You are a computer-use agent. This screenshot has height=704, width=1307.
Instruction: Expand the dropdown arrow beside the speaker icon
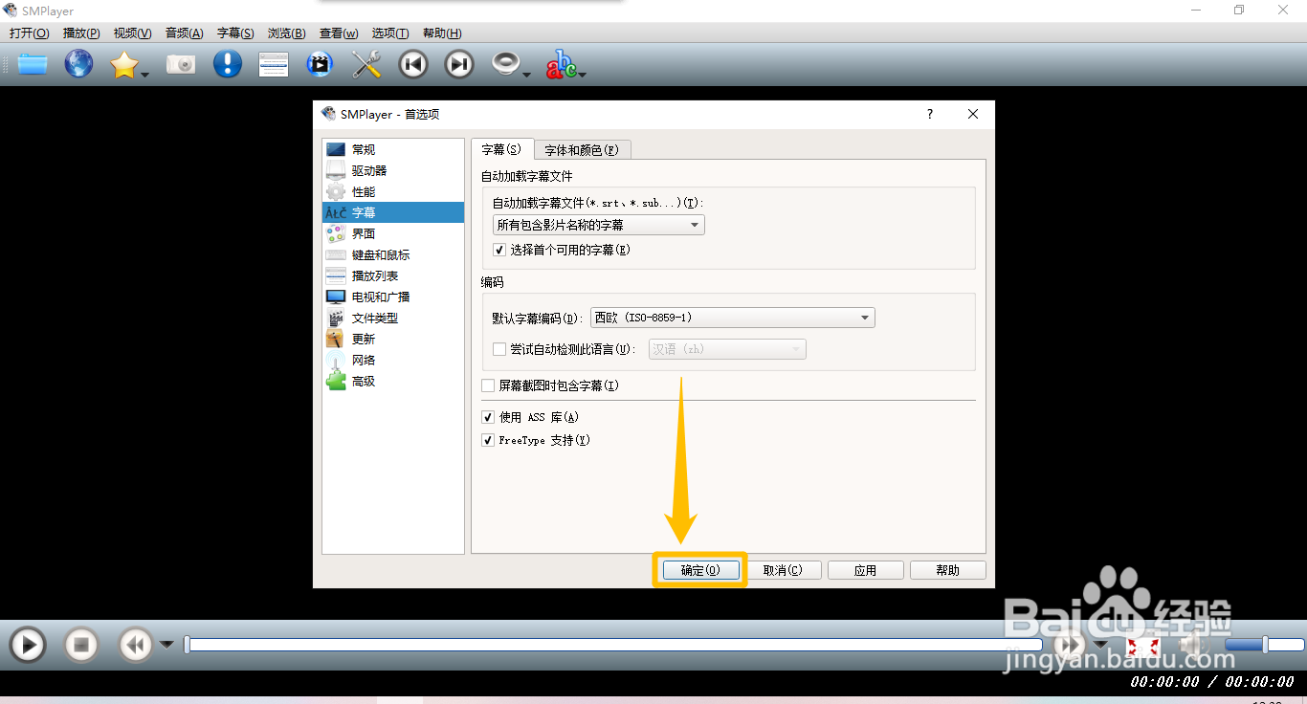(526, 74)
